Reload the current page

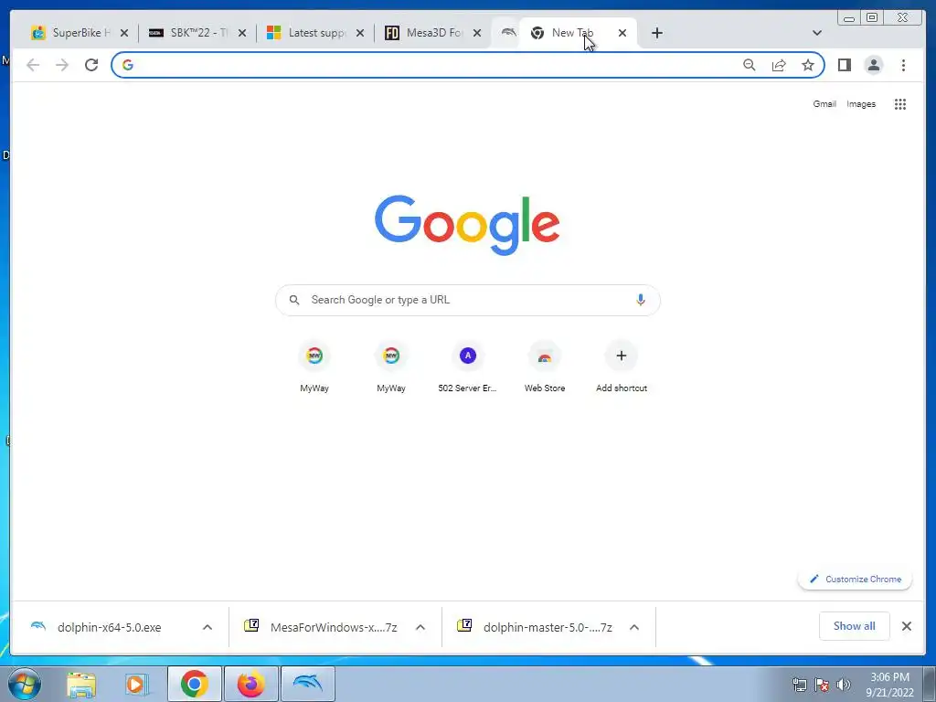point(91,65)
